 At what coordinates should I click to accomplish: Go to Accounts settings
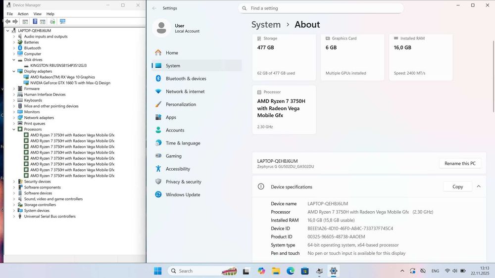click(x=197, y=130)
